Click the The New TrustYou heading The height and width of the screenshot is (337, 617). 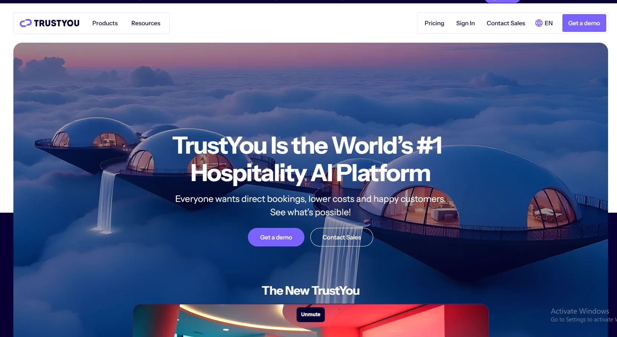pos(311,291)
